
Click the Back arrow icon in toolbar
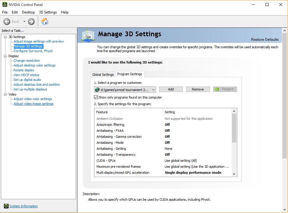7,22
